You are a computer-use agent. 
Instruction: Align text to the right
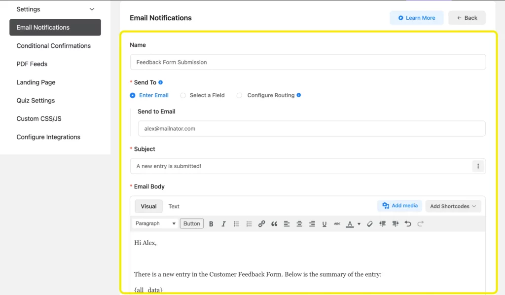click(x=312, y=224)
